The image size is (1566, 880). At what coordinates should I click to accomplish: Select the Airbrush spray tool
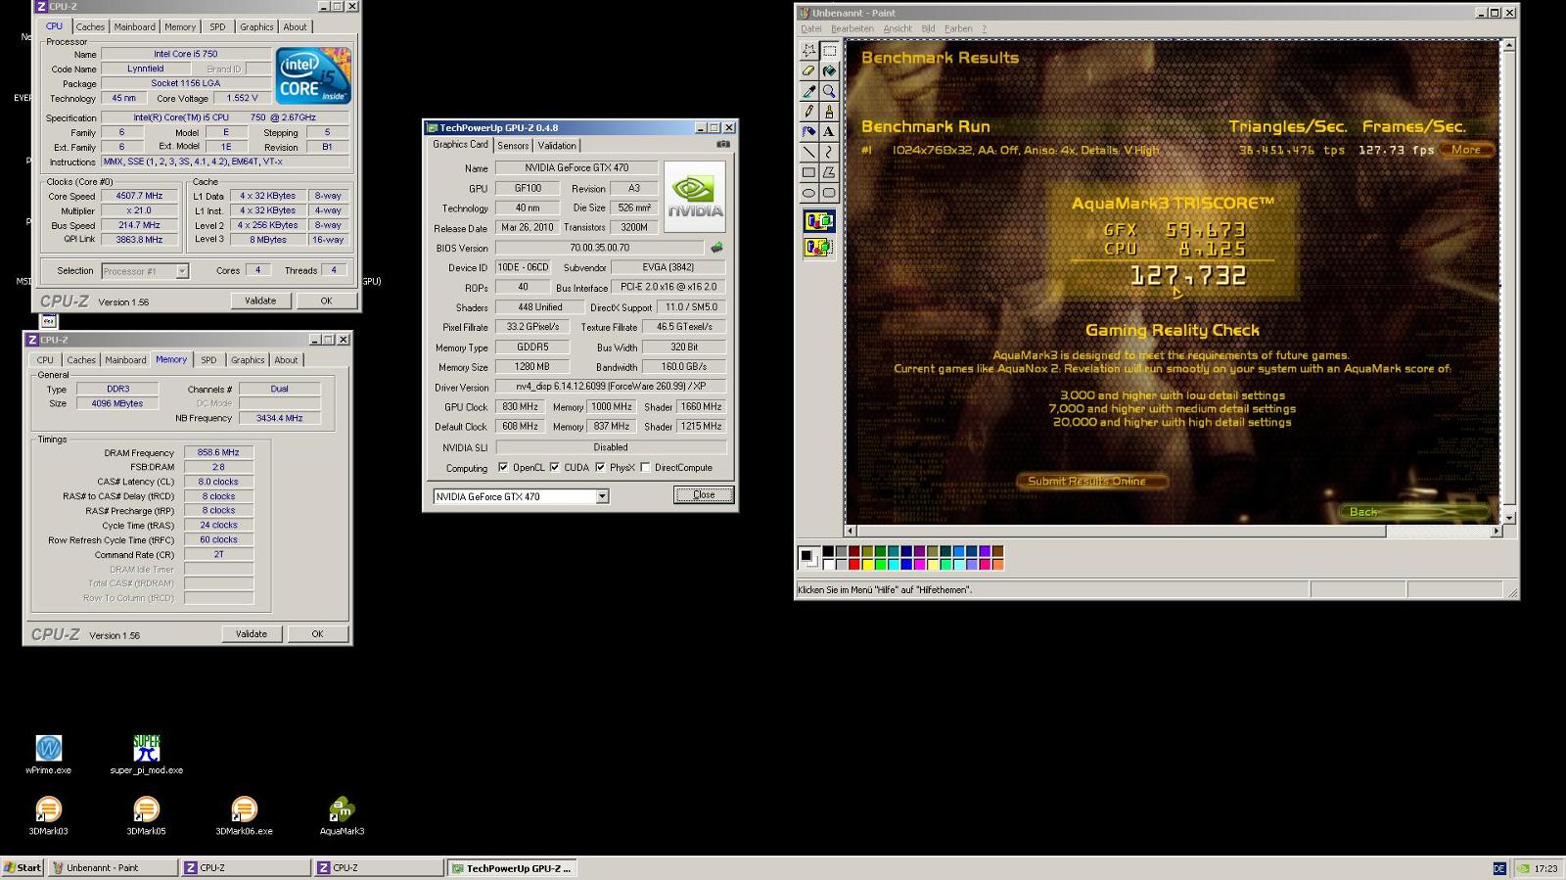[x=808, y=131]
